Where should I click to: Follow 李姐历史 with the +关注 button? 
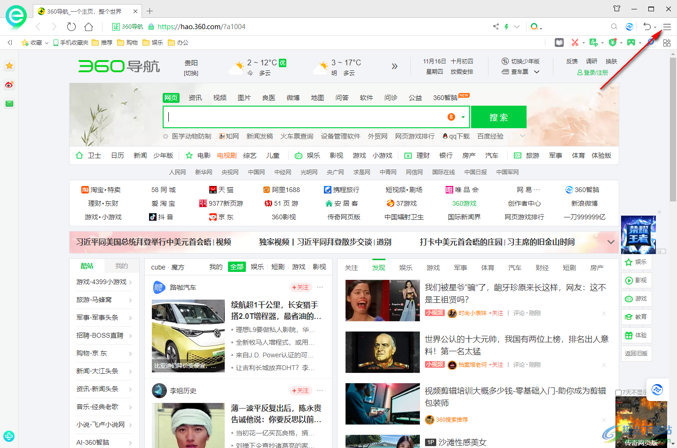coord(300,391)
